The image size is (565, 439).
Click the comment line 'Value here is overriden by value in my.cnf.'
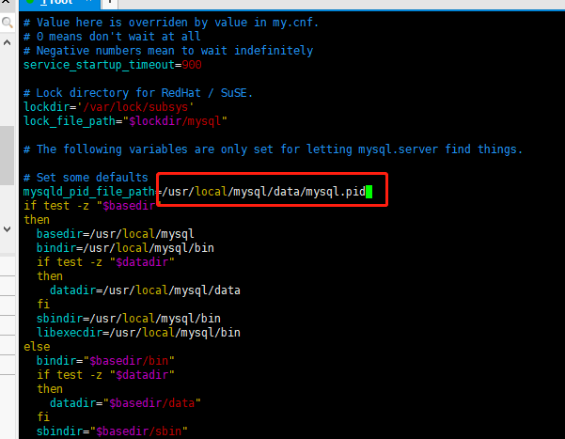[171, 23]
